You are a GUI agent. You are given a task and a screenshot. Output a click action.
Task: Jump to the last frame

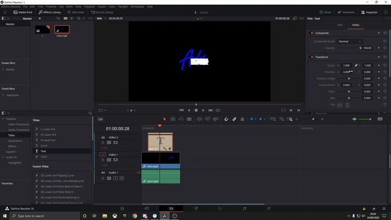[211, 110]
